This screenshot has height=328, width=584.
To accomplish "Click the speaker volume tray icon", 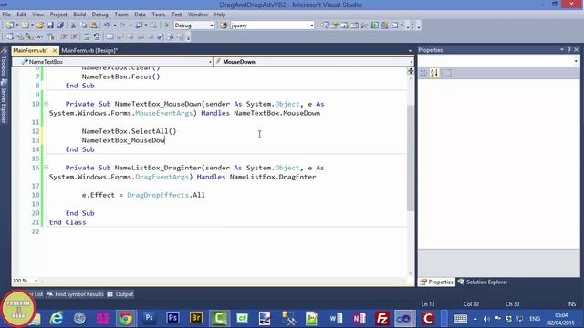I will pyautogui.click(x=486, y=319).
